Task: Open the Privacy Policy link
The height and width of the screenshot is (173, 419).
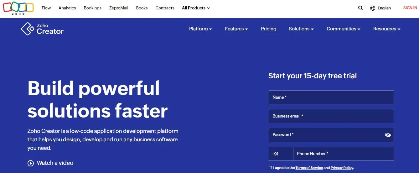Action: click(342, 168)
